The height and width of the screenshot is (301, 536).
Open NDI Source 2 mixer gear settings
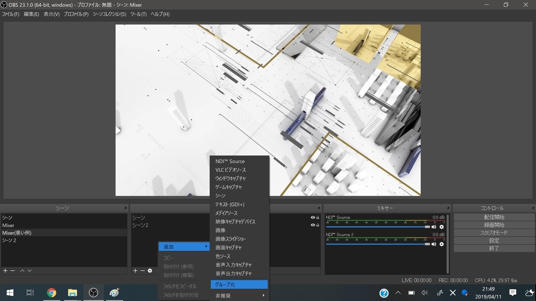coord(442,244)
